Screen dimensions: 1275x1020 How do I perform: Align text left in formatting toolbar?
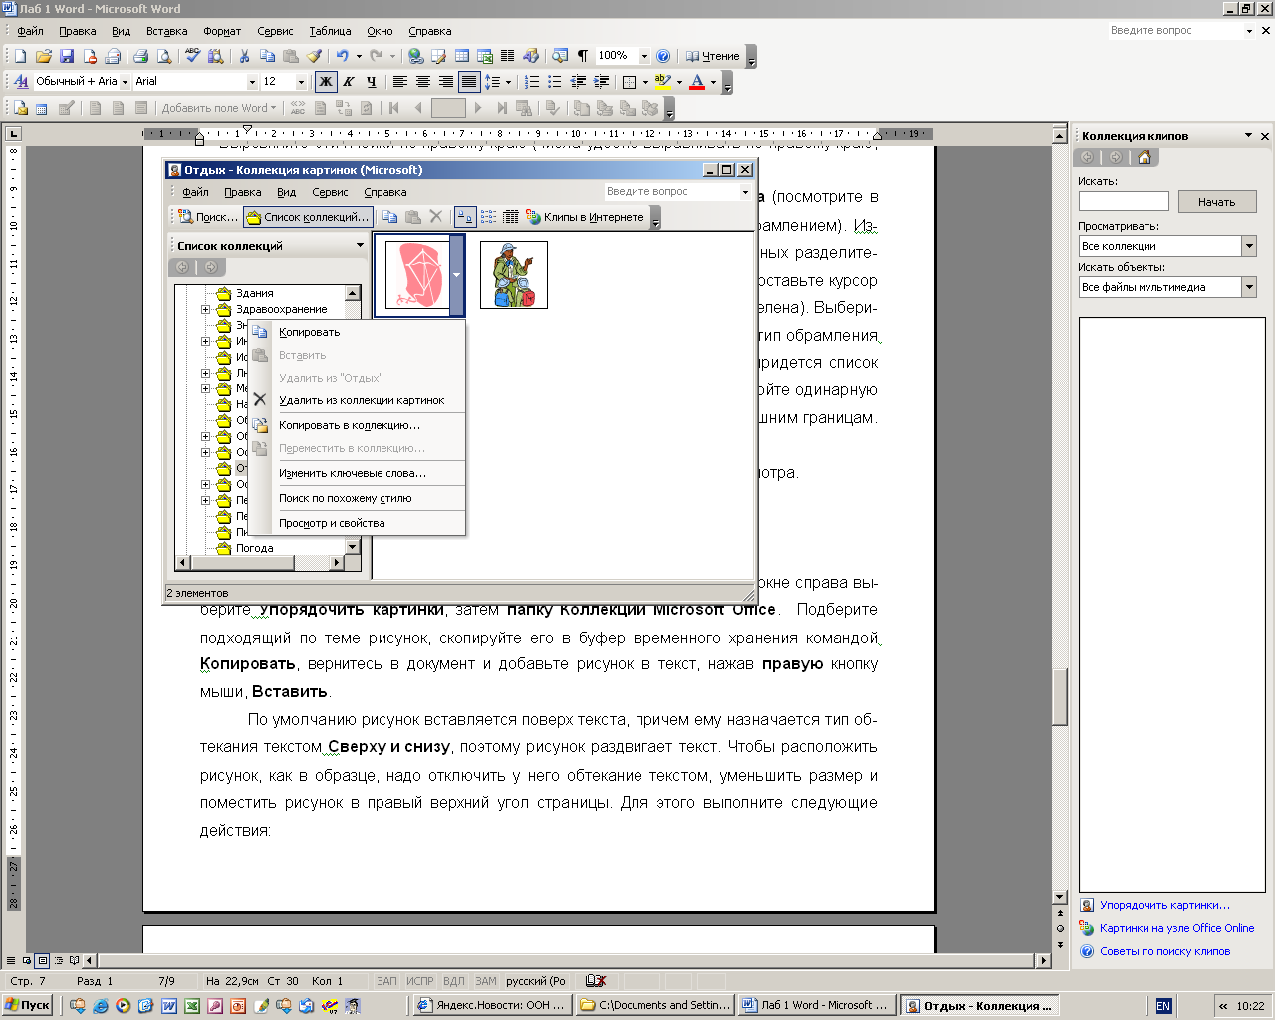click(x=399, y=82)
